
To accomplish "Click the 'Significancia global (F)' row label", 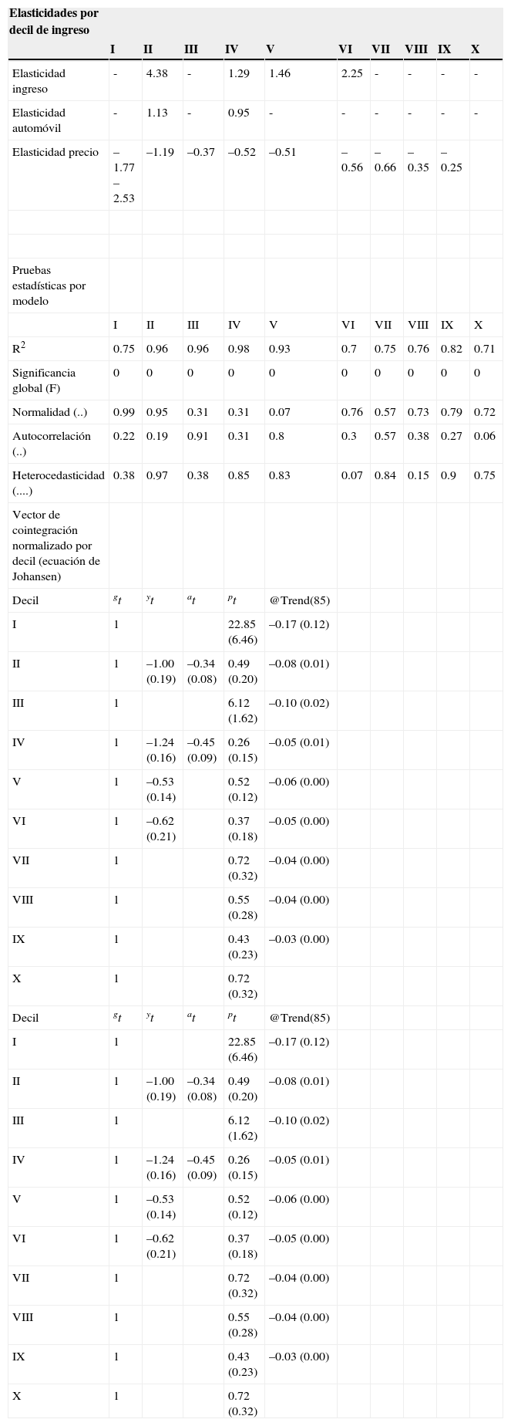I will click(x=44, y=380).
